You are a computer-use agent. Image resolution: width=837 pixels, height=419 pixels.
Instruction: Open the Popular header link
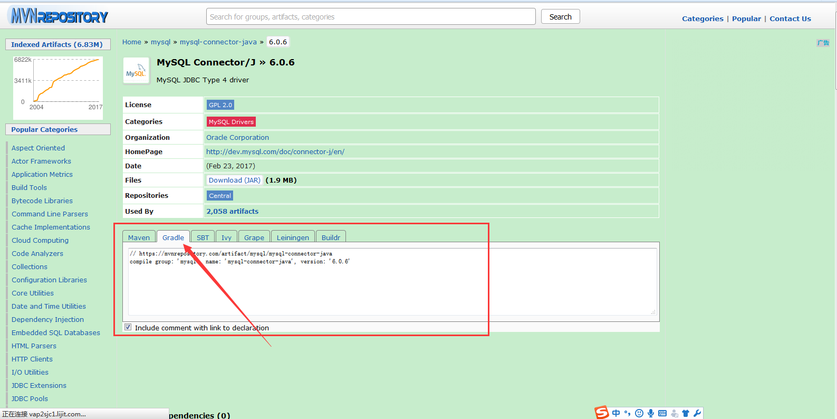coord(746,18)
